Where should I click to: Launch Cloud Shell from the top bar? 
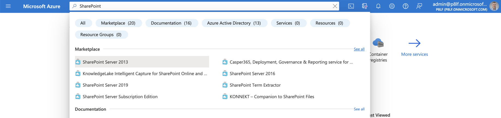pos(351,6)
